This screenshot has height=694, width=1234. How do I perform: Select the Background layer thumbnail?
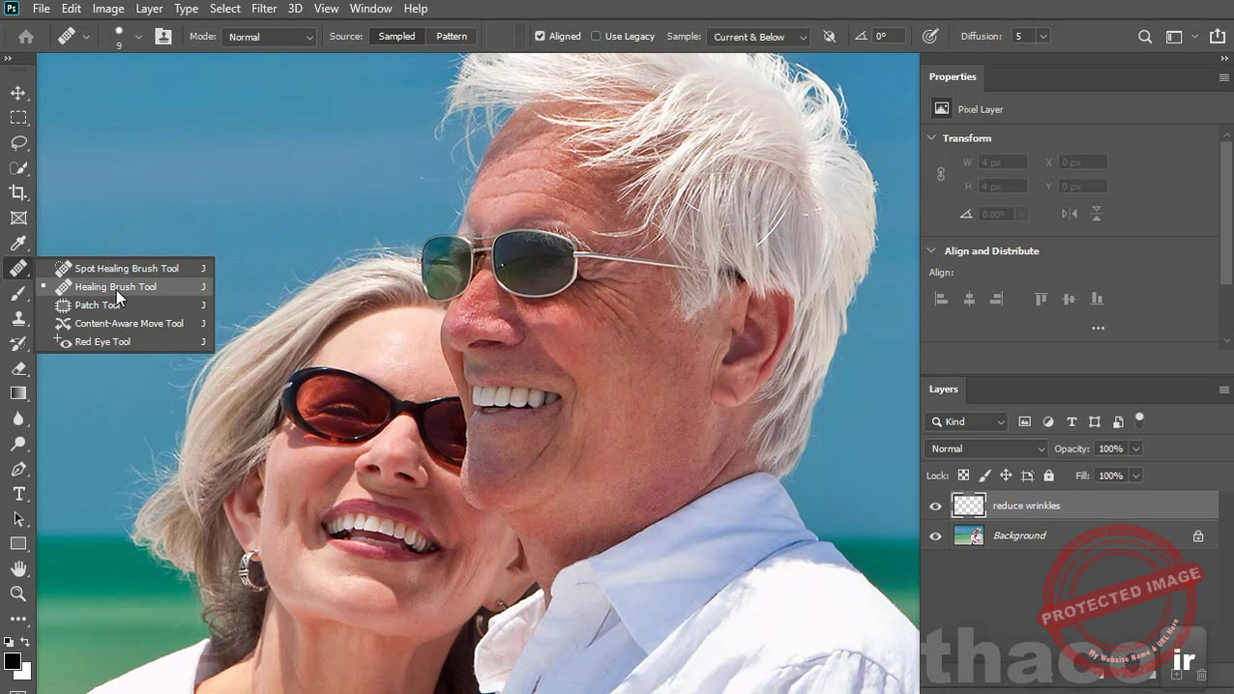pos(968,535)
